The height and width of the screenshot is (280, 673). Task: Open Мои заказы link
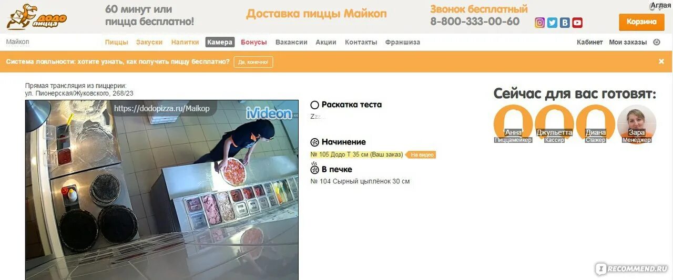tap(628, 42)
